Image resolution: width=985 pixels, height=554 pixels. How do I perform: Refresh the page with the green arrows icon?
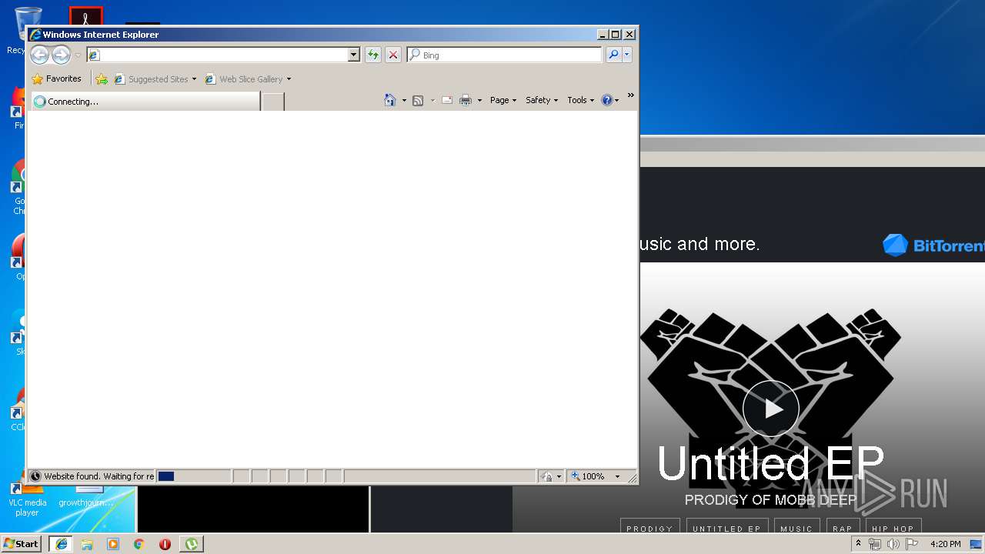[x=373, y=55]
